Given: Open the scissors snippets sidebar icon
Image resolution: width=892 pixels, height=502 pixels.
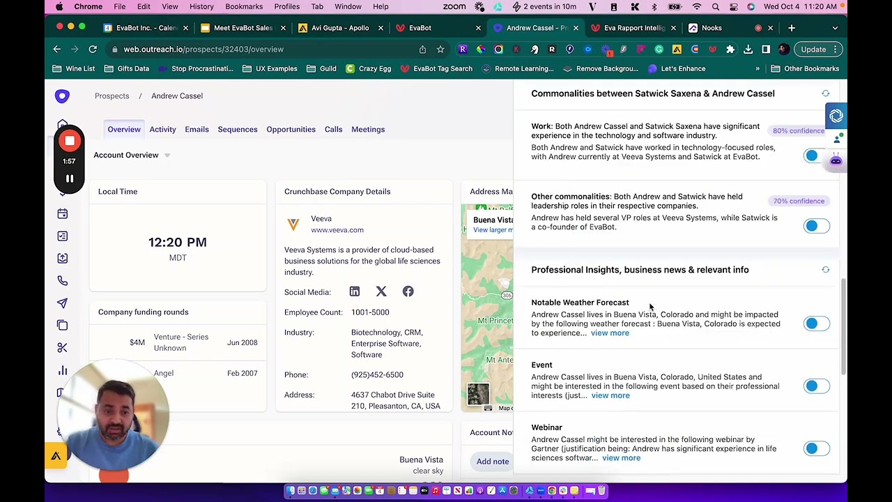Looking at the screenshot, I should coord(62,347).
